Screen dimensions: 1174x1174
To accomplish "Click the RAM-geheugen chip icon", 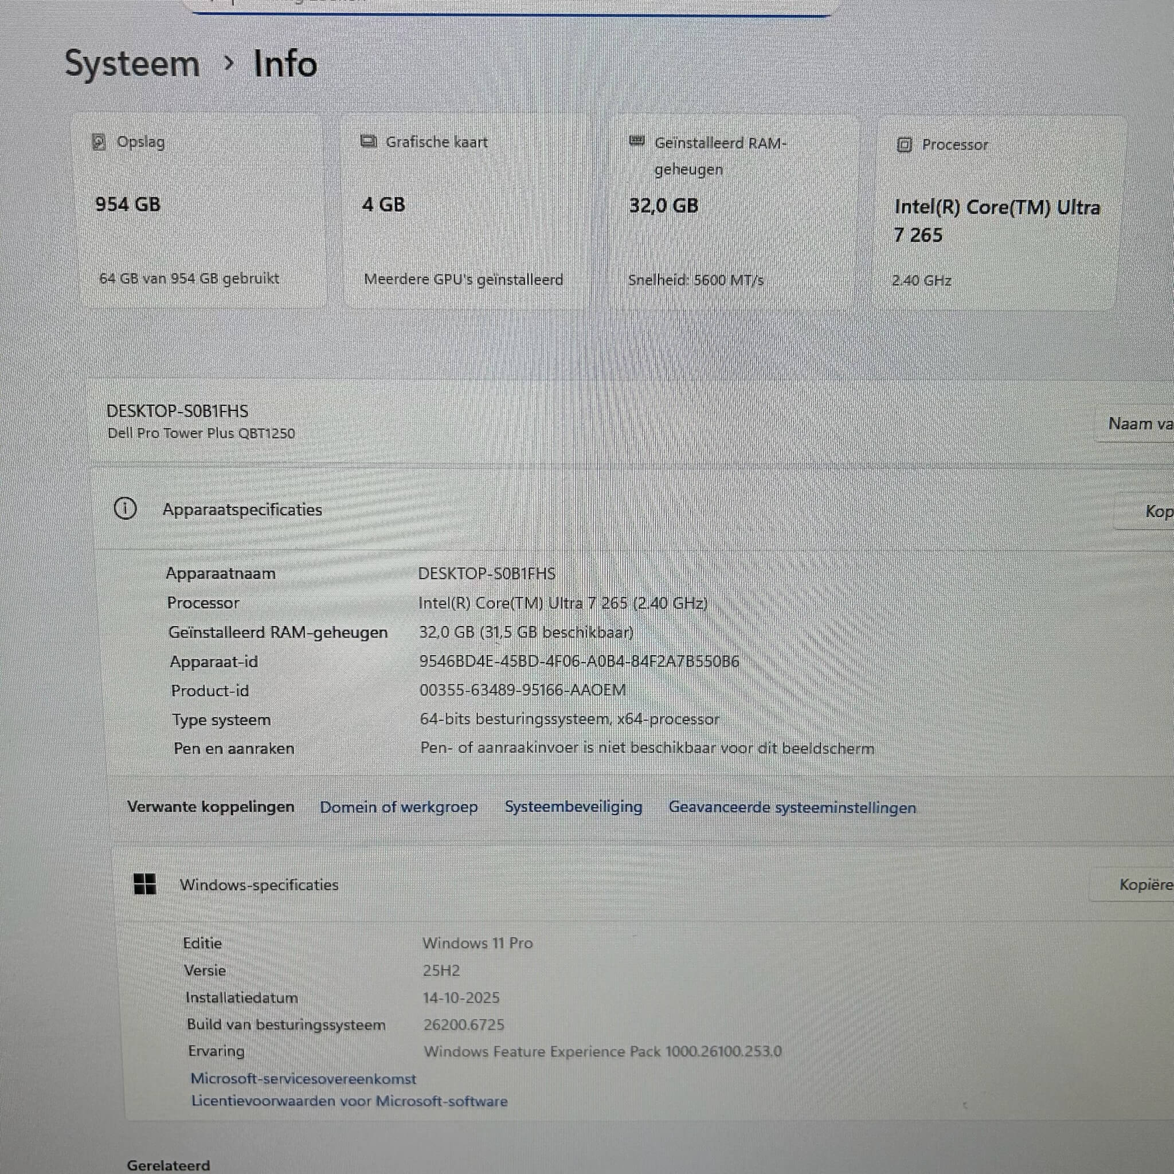I will 636,142.
